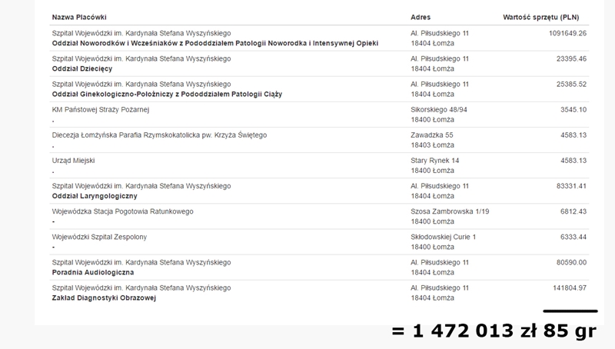
Task: Click the 1091649.26 equipment value
Action: pyautogui.click(x=563, y=34)
